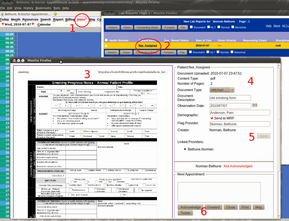Click the Acknowledge button for the document
Screen dimensions: 289x221
click(x=191, y=207)
